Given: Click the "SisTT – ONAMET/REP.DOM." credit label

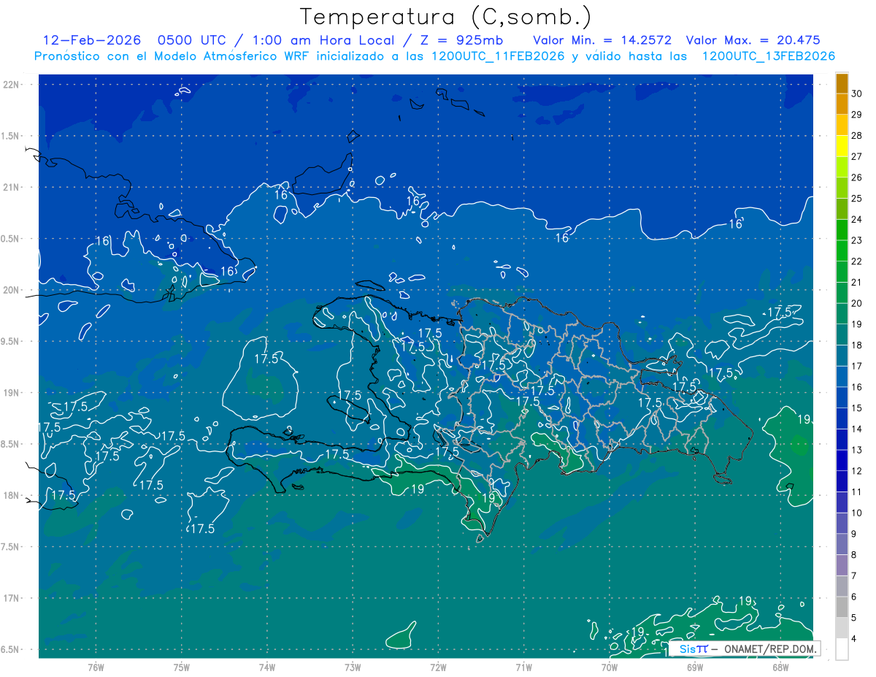Looking at the screenshot, I should [746, 649].
